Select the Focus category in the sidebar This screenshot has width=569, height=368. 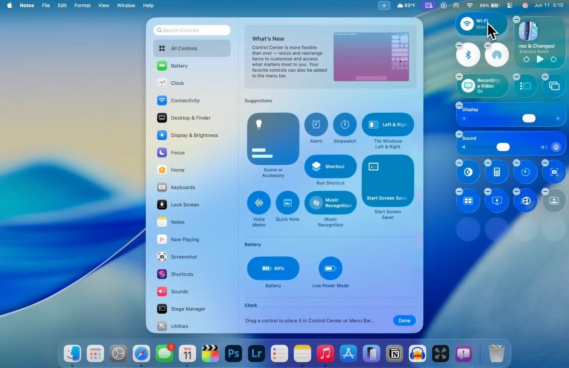178,152
